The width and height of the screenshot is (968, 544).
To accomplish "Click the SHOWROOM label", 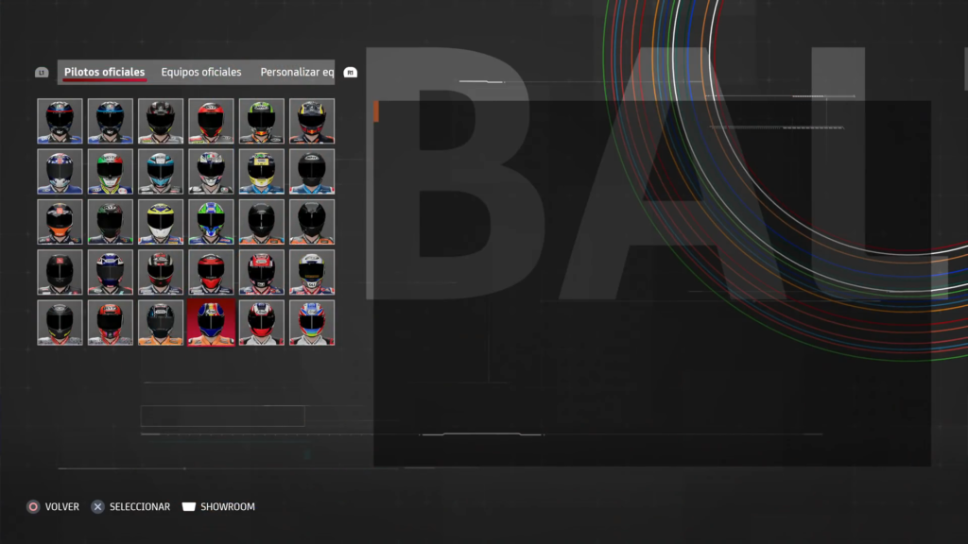I will point(228,507).
